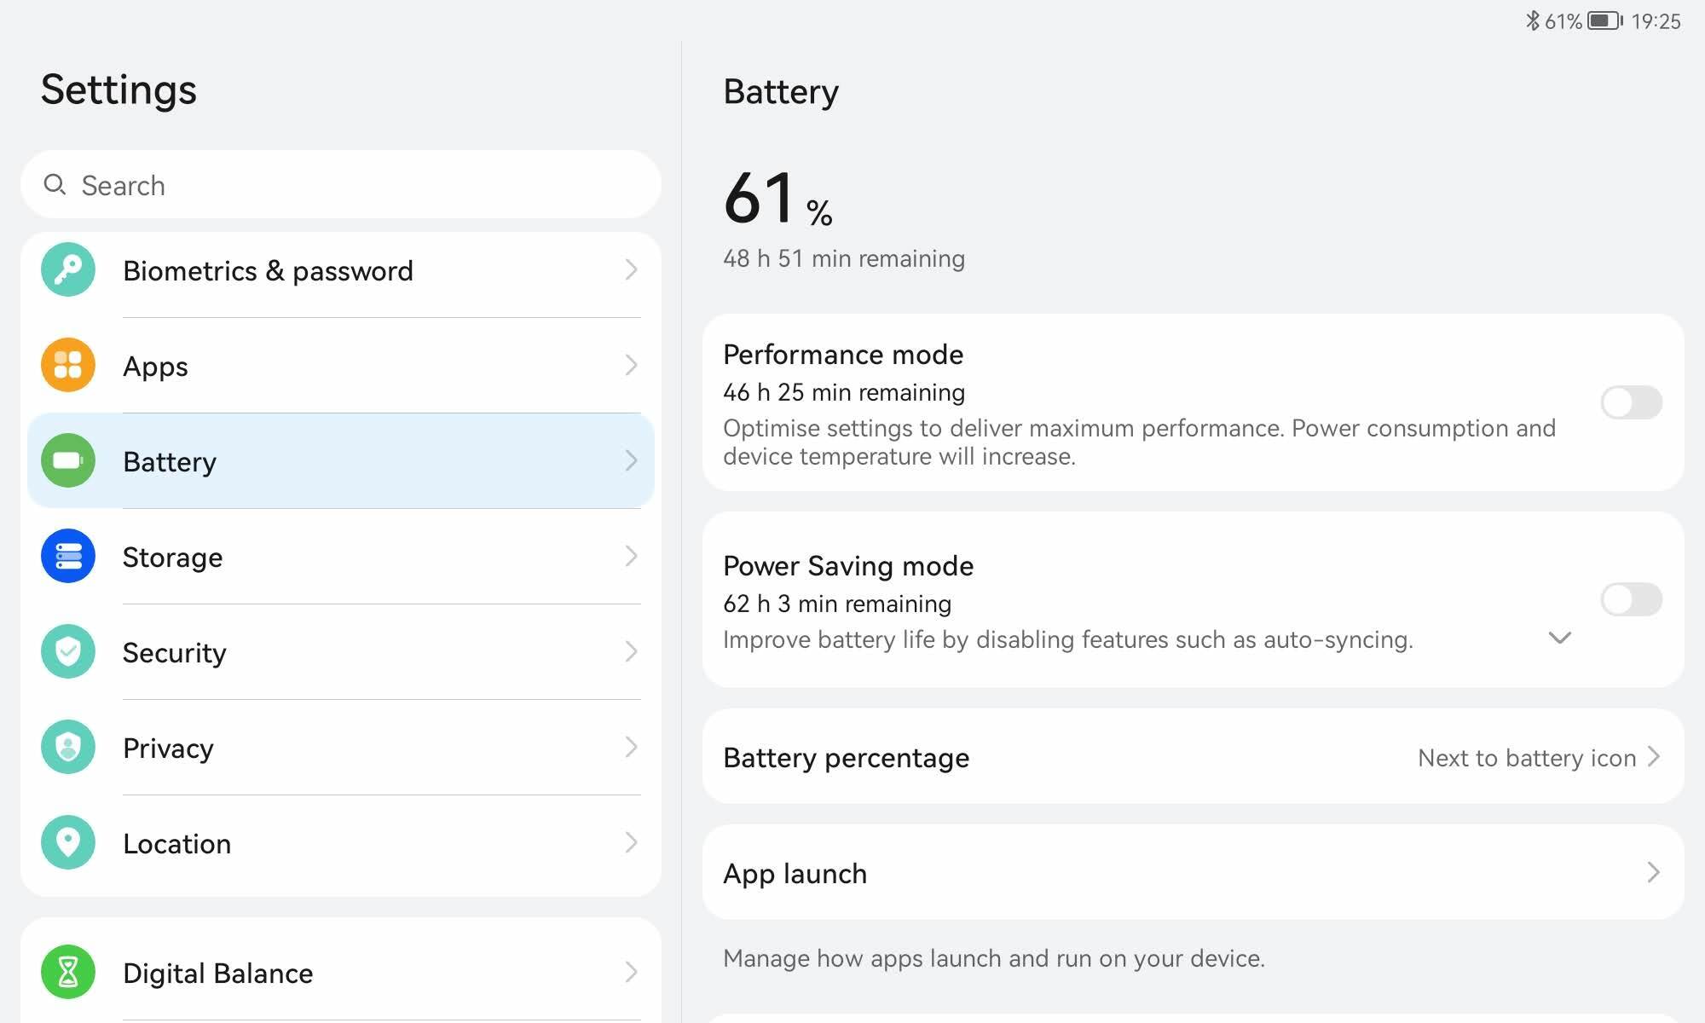Tap the Security shield icon
The height and width of the screenshot is (1023, 1705).
tap(68, 652)
